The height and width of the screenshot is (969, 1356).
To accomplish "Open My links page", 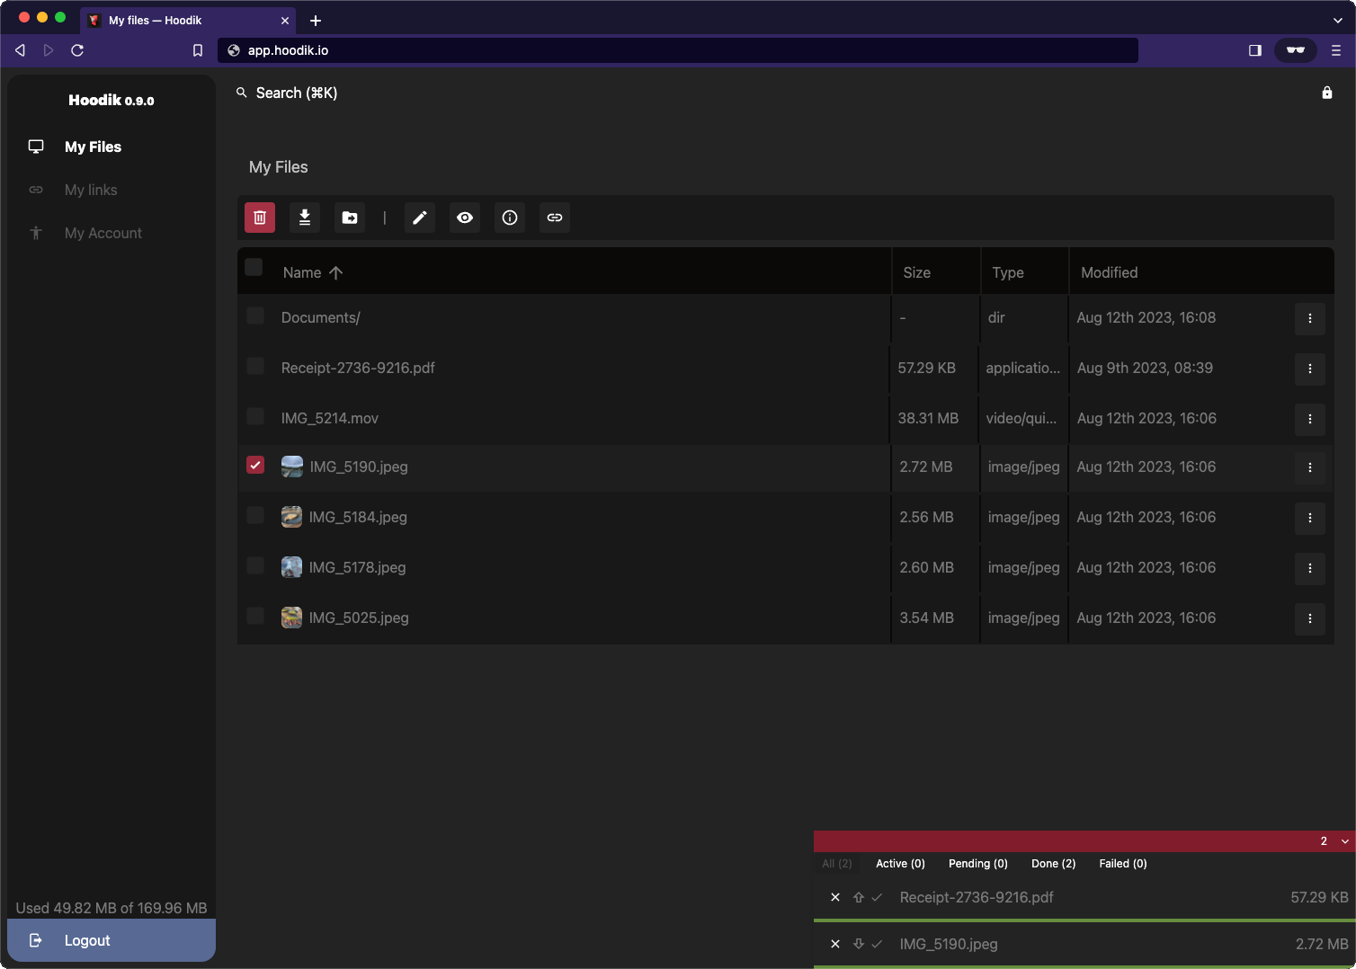I will coord(91,190).
